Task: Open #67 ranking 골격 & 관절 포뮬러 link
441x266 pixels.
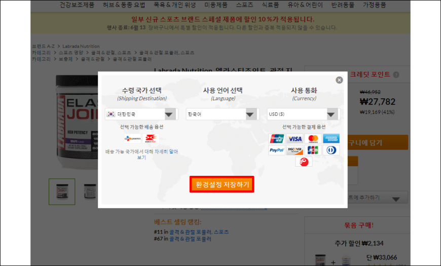Action: pos(190,239)
